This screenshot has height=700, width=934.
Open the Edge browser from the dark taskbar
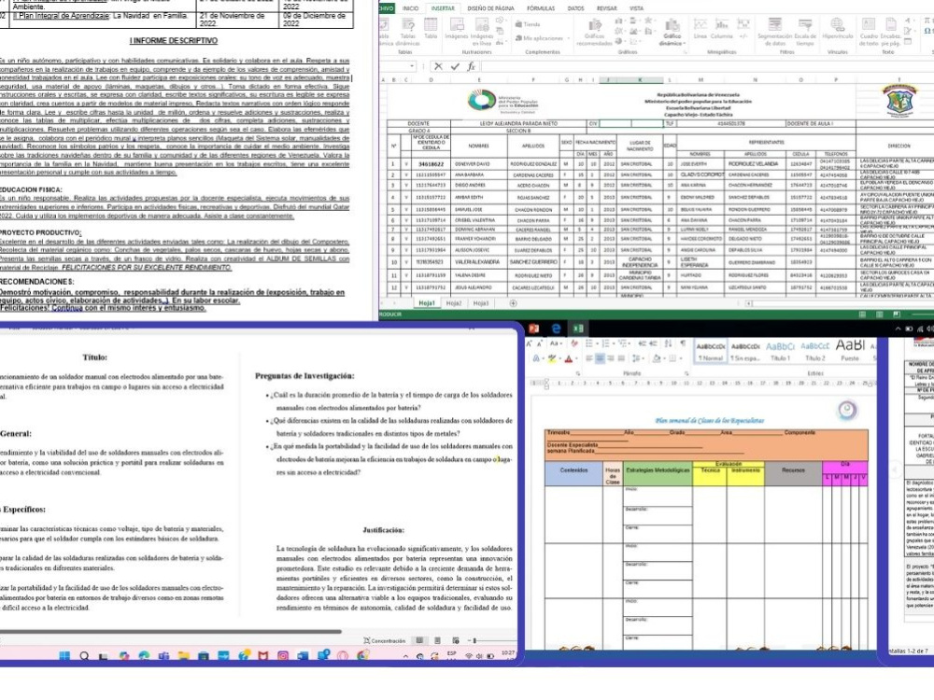click(x=556, y=329)
